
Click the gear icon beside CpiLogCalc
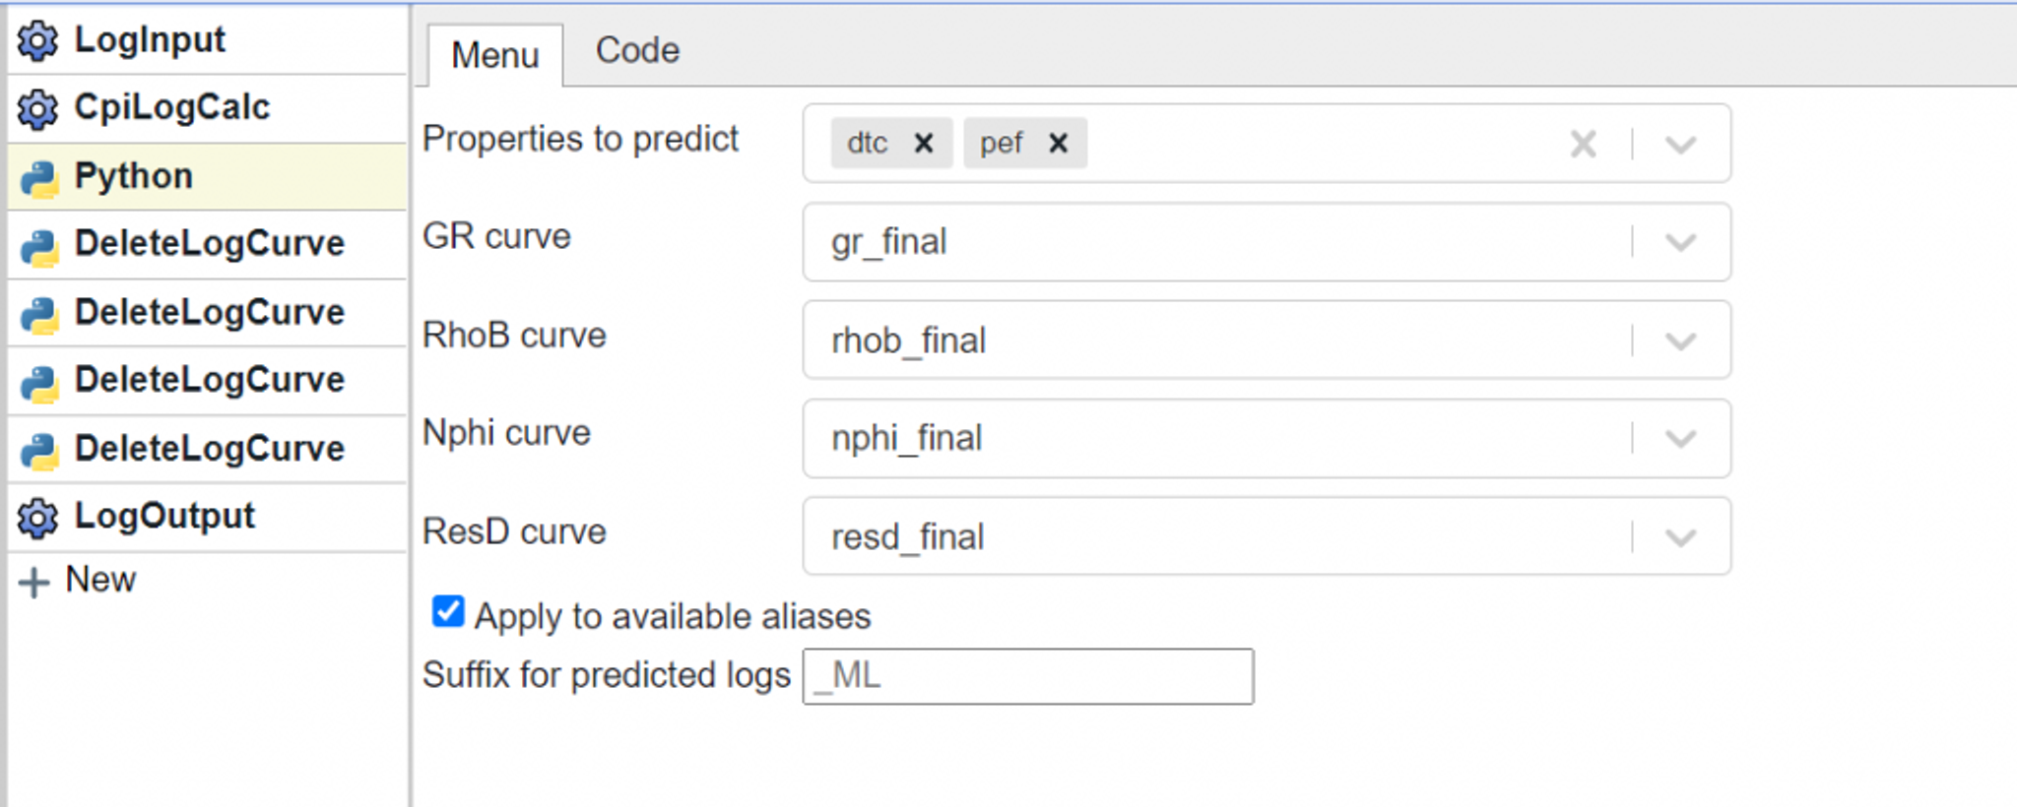(37, 108)
